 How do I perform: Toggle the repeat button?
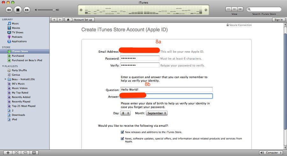pyautogui.click(x=25, y=153)
